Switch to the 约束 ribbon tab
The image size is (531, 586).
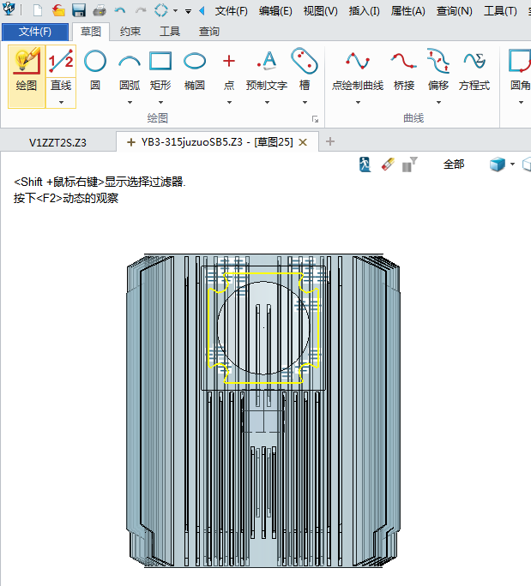click(130, 32)
